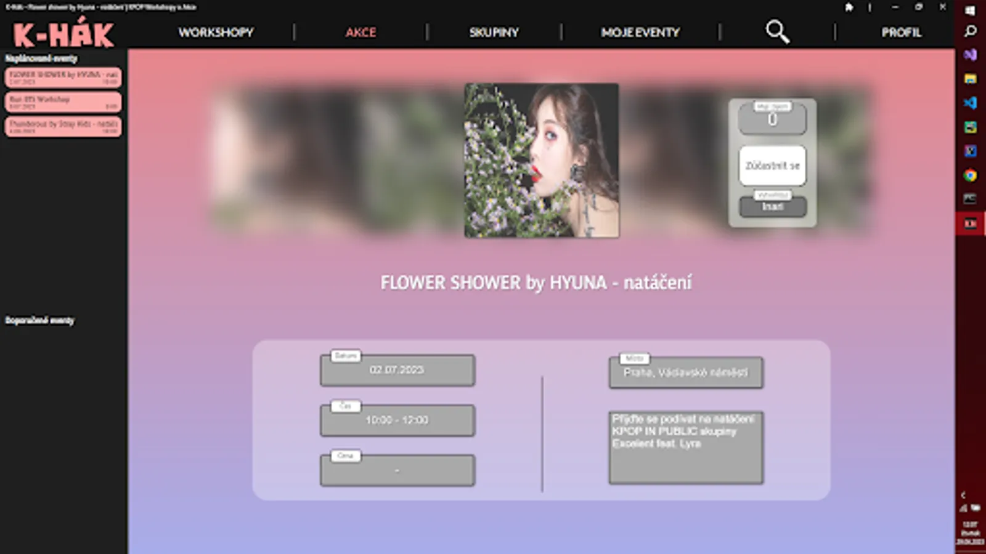
Task: Click the time field 10:00 - 12:00
Action: (x=397, y=420)
